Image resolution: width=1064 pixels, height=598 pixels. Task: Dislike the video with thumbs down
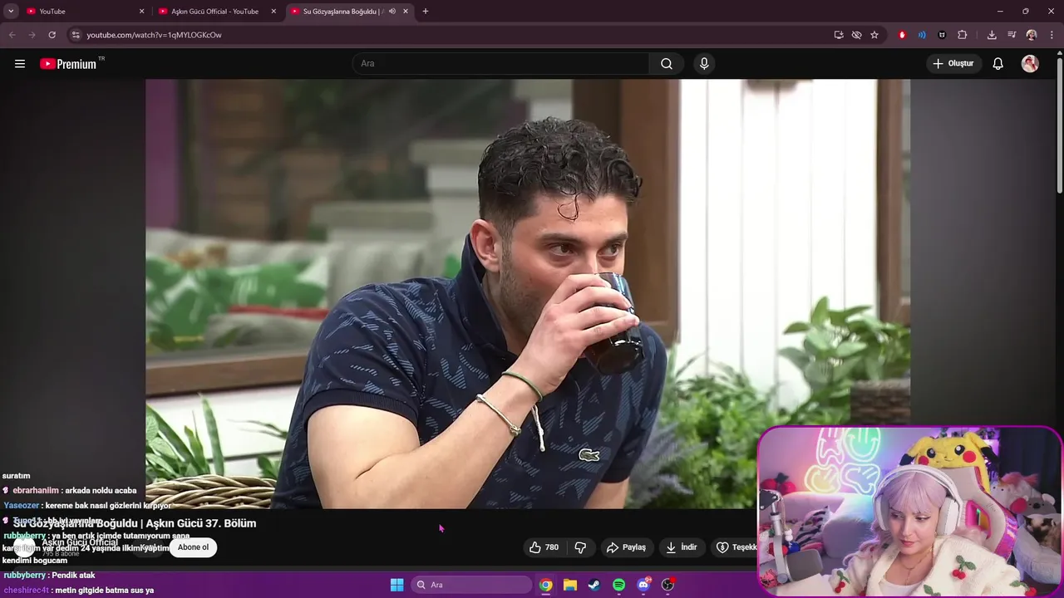pos(580,547)
